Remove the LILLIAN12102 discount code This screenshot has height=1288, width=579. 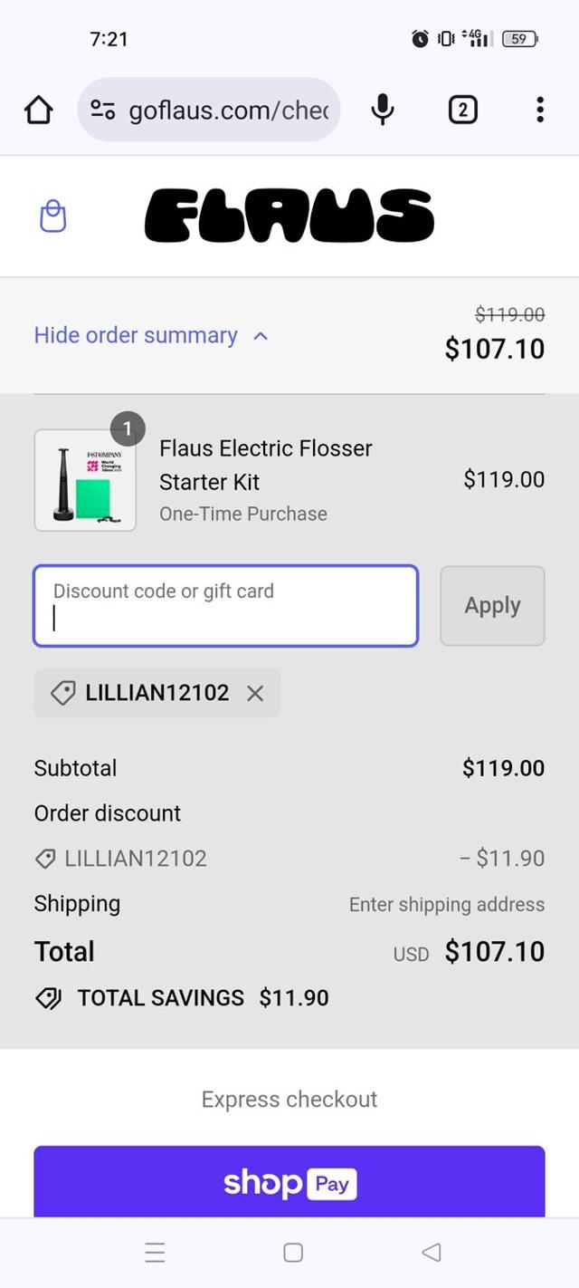pyautogui.click(x=255, y=694)
